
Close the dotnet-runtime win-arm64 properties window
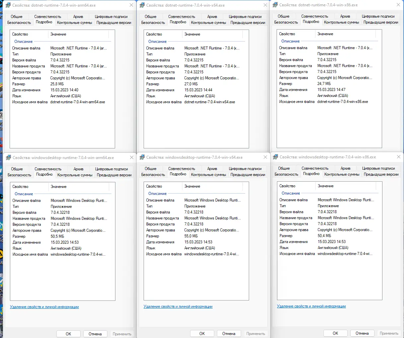pos(131,5)
